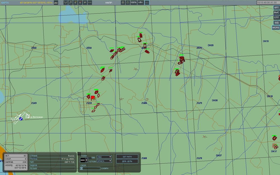Viewport: 280px width, 175px height.
Task: Expand the FORM formation dropdown
Action: pos(84,160)
